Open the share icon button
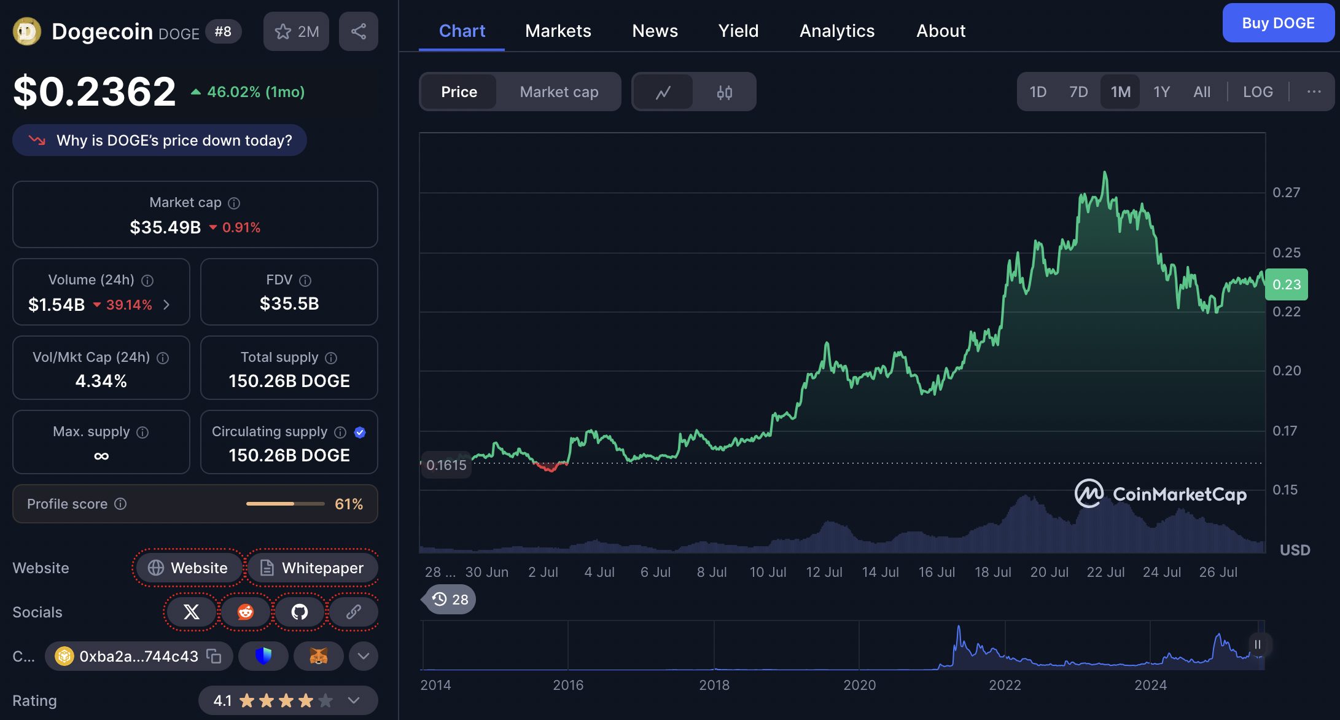The width and height of the screenshot is (1340, 720). click(x=359, y=31)
